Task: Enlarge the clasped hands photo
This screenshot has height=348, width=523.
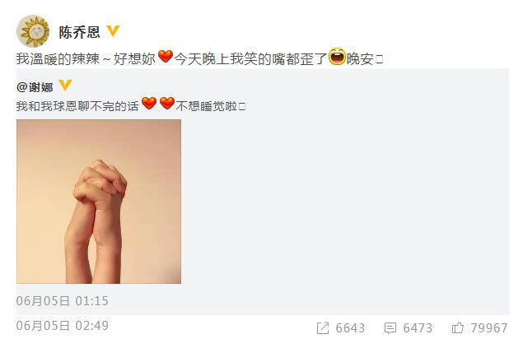Action: click(99, 202)
